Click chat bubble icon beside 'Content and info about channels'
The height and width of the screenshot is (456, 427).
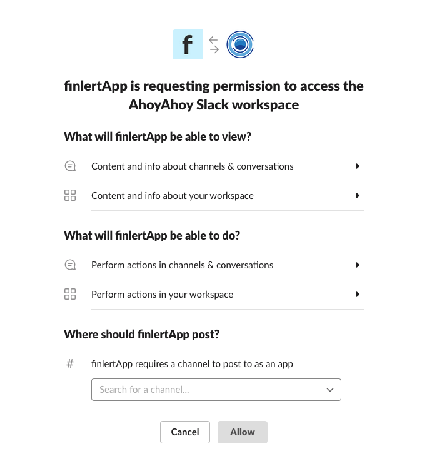[70, 166]
